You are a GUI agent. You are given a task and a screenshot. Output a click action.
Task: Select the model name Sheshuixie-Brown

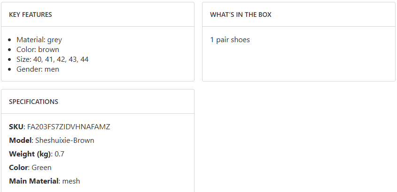64,140
